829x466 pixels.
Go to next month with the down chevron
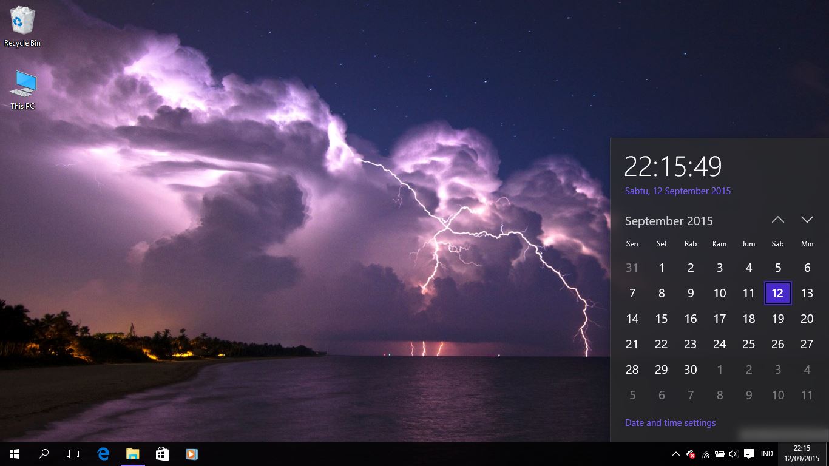click(x=807, y=220)
